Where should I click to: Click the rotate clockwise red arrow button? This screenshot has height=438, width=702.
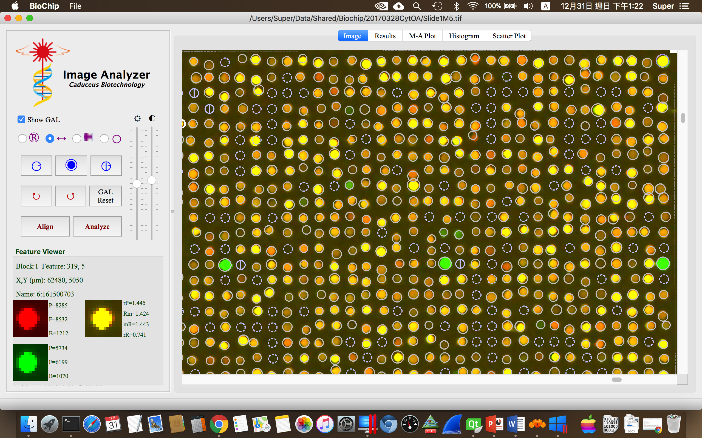[36, 196]
